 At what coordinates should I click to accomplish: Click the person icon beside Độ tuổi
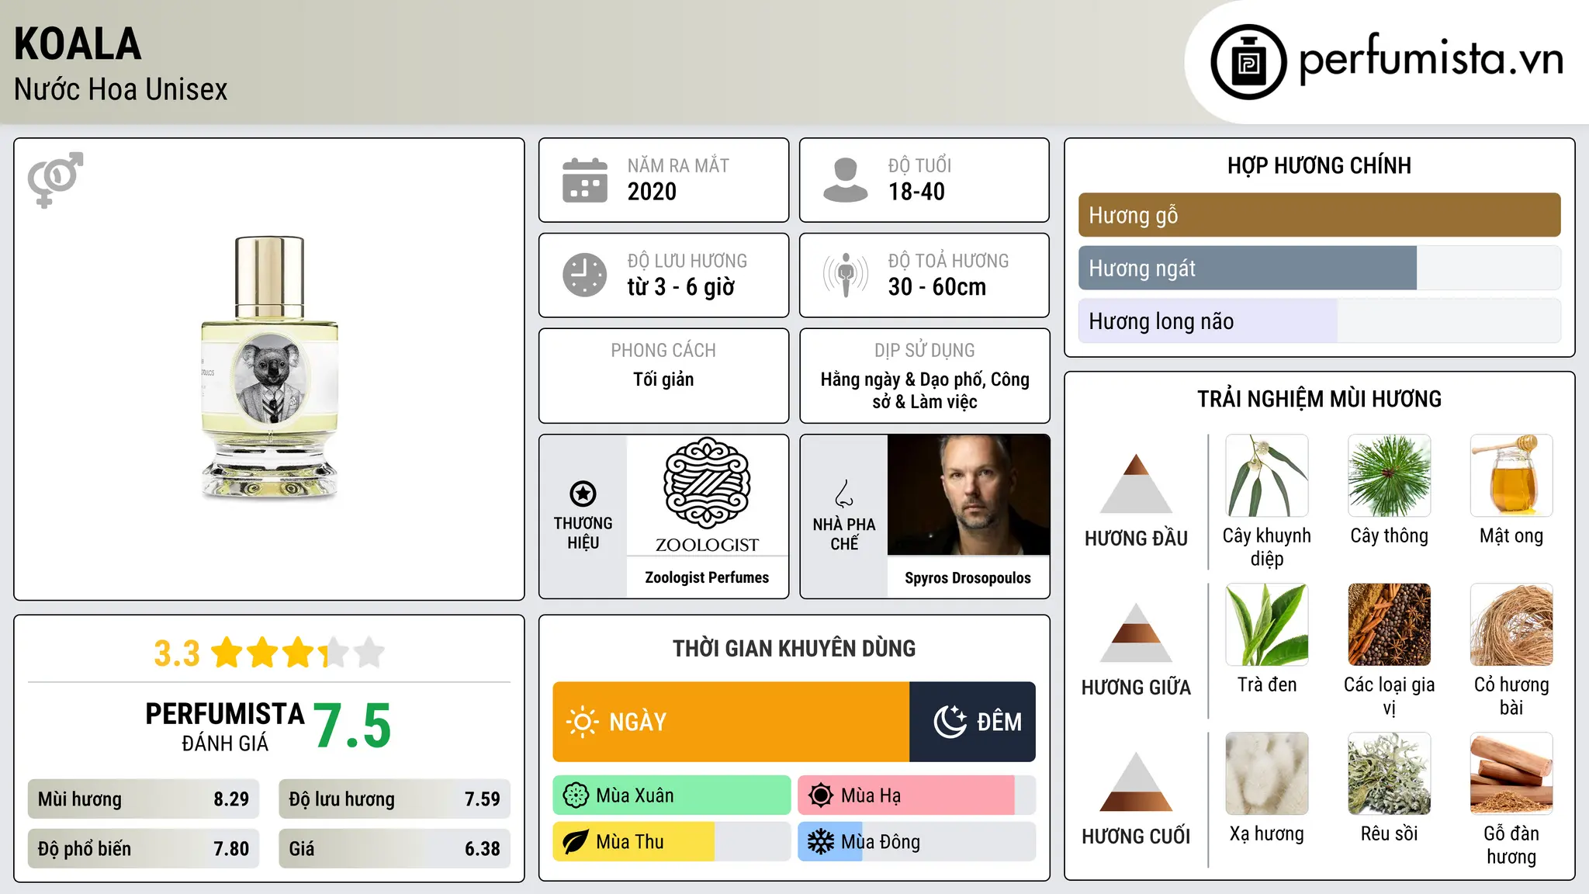tap(845, 180)
